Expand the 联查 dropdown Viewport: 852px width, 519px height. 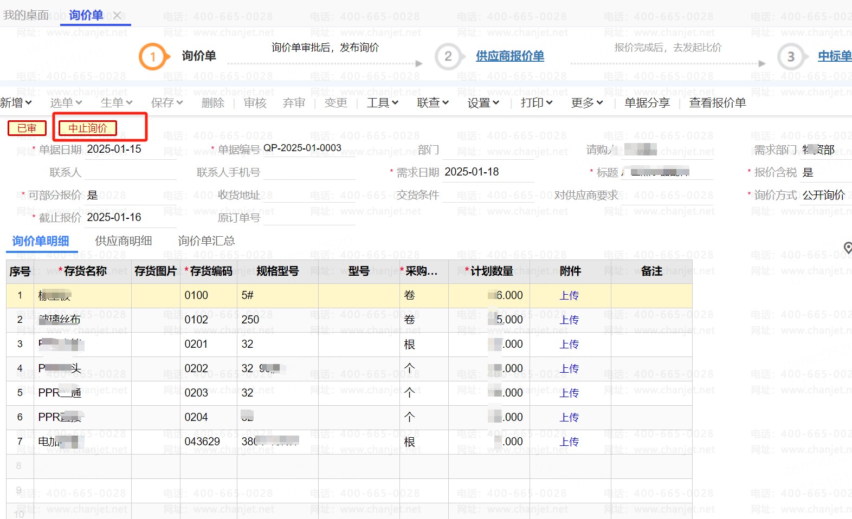[433, 103]
